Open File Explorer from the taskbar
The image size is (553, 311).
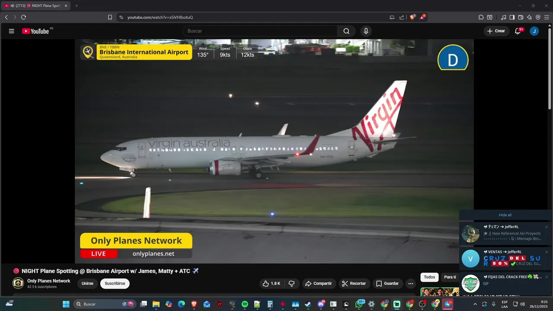click(156, 304)
